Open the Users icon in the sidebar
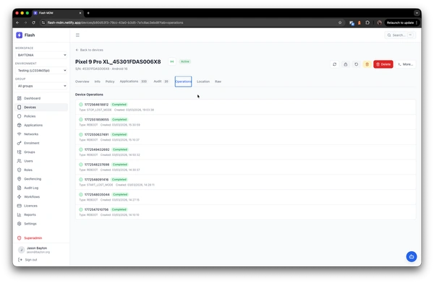This screenshot has height=283, width=434. point(19,161)
